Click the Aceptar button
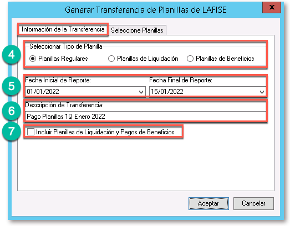Image resolution: width=290 pixels, height=226 pixels. [x=208, y=203]
